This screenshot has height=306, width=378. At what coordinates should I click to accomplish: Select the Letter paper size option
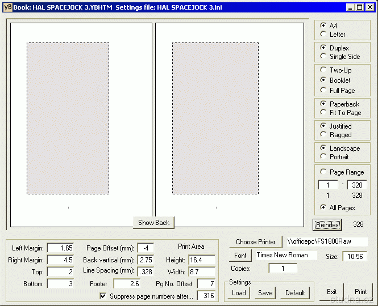click(324, 35)
